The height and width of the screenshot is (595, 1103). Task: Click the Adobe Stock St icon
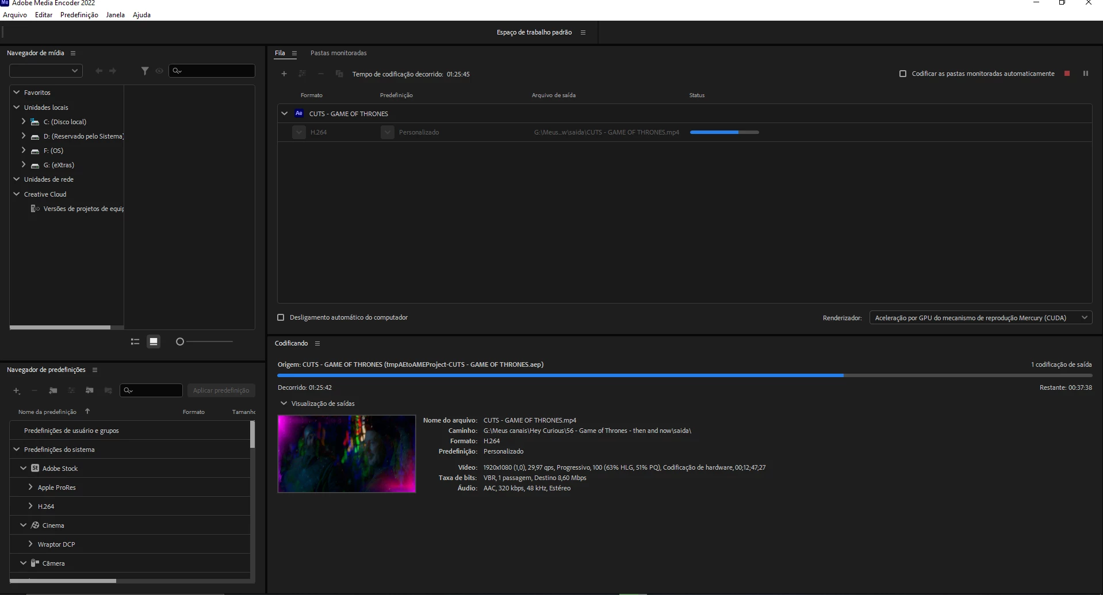pos(35,468)
